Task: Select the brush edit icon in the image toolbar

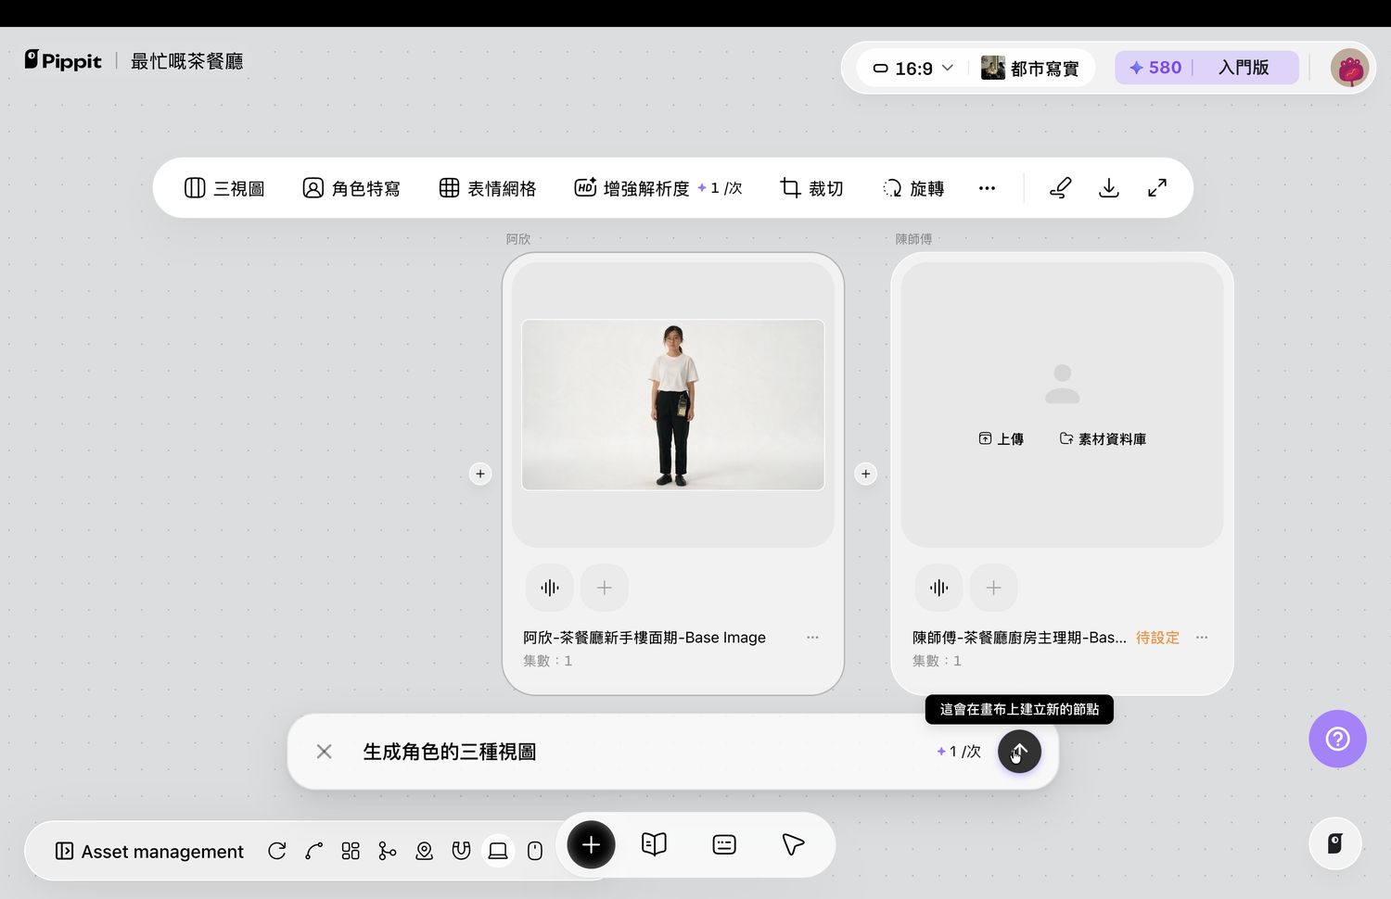Action: pos(1061,188)
